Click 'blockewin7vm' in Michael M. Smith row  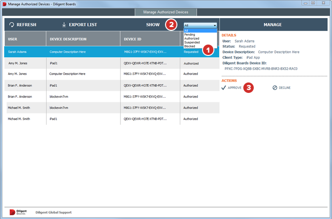[59, 108]
